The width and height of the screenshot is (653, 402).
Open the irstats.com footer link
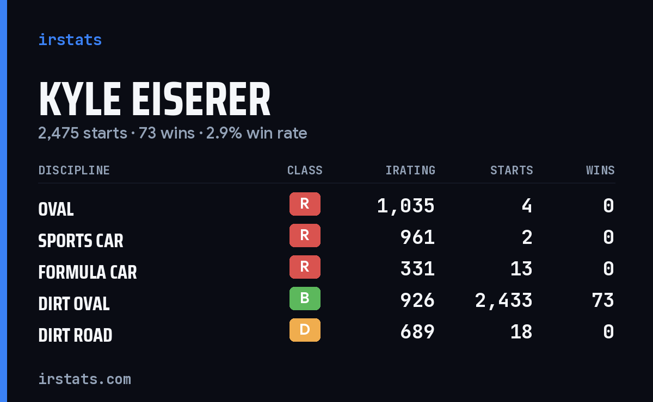(84, 379)
